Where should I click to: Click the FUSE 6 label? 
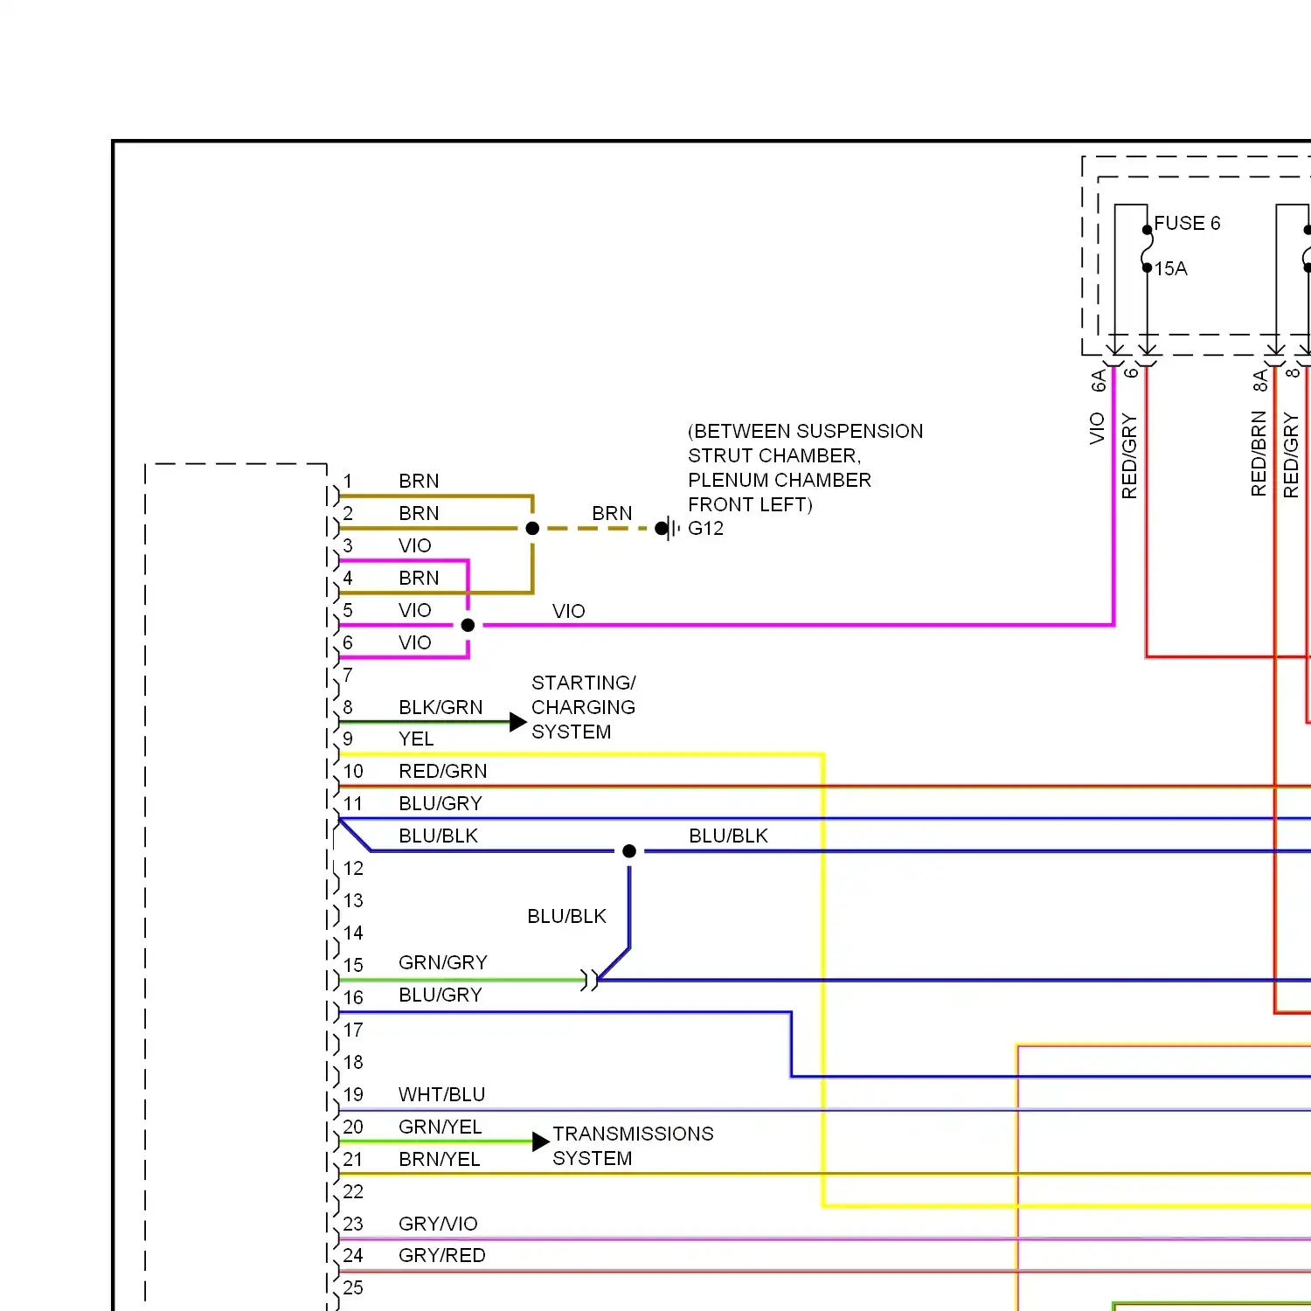coord(1187,224)
